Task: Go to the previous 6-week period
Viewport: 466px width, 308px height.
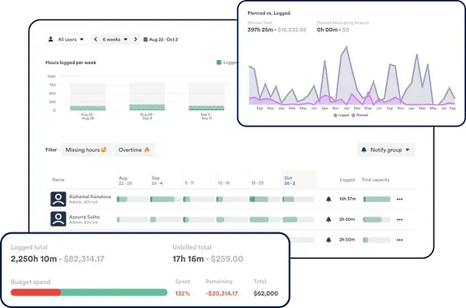Action: (x=95, y=39)
